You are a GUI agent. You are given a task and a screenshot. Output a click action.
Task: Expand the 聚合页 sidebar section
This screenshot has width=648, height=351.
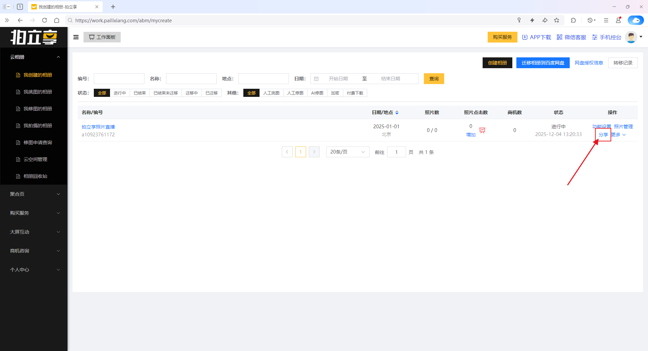[34, 194]
